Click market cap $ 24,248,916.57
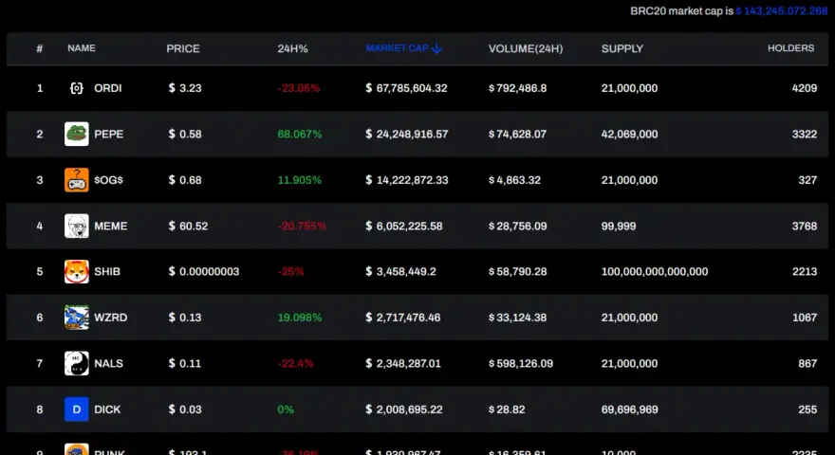Image resolution: width=835 pixels, height=455 pixels. pyautogui.click(x=407, y=134)
